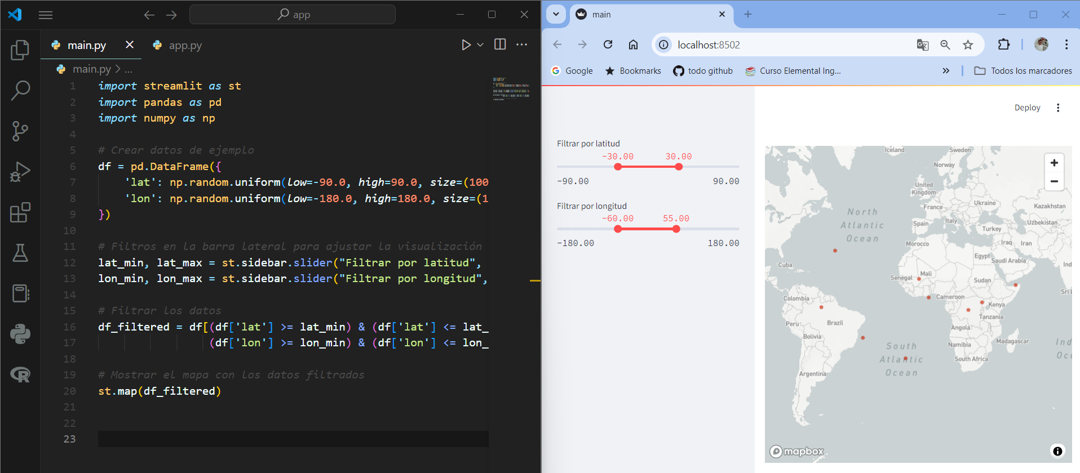
Task: Open the Run and Debug view
Action: click(x=20, y=172)
